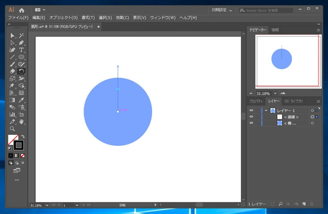Switch to the プロパティ tab
The image size is (328, 214).
[256, 101]
